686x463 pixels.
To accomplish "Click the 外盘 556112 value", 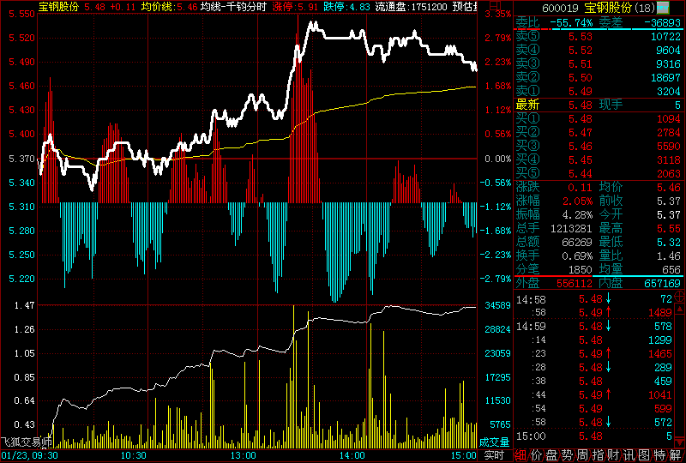I will pos(574,284).
